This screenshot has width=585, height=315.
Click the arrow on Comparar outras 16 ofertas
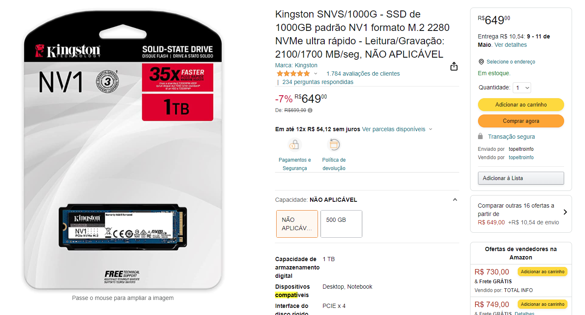pos(565,212)
